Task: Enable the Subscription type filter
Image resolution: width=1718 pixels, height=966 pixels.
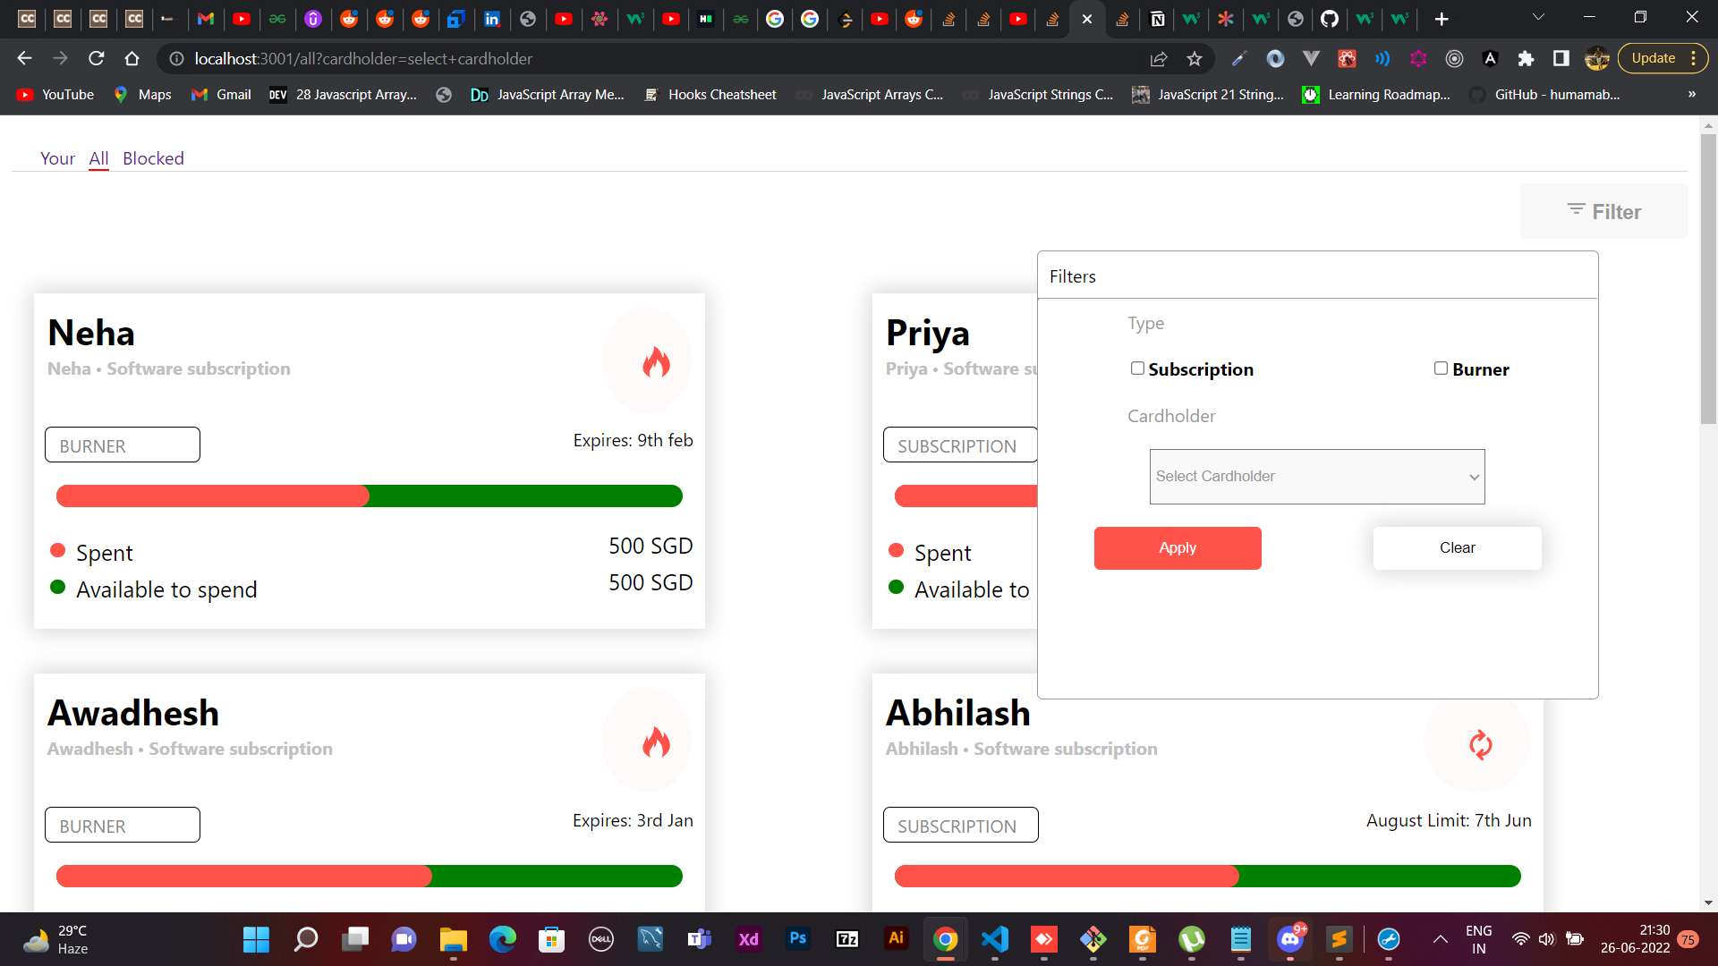Action: coord(1137,368)
